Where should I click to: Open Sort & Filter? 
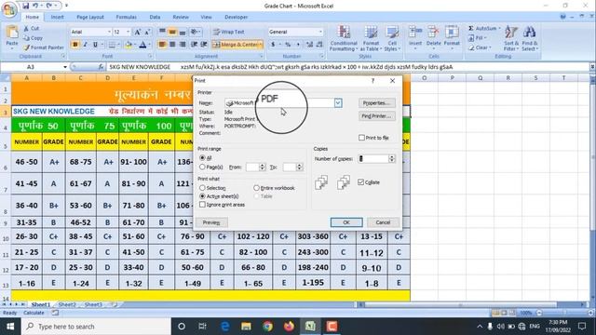[511, 39]
